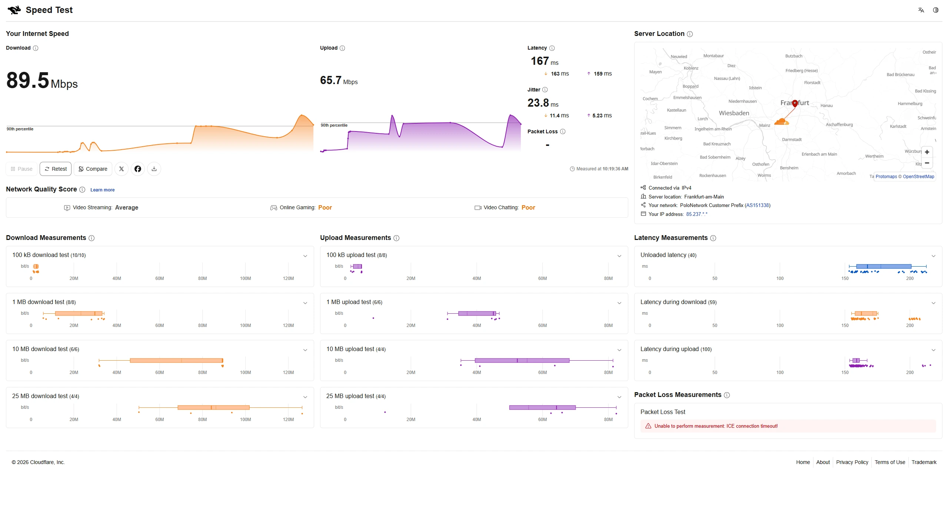This screenshot has height=524, width=948.
Task: Click the Speed Test logo
Action: coord(40,10)
